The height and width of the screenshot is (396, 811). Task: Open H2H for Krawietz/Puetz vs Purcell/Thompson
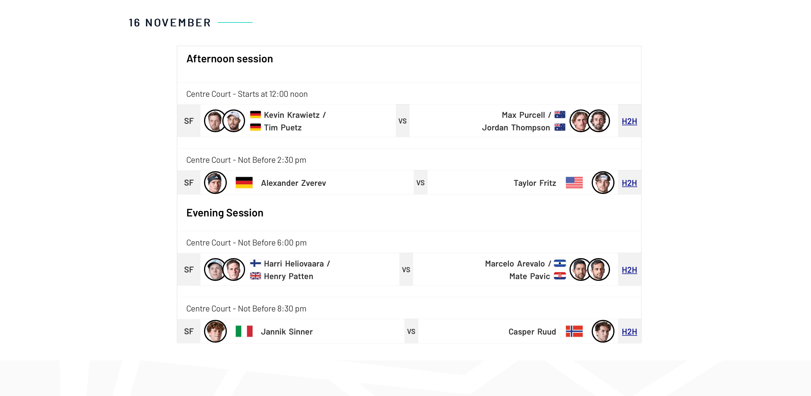629,121
